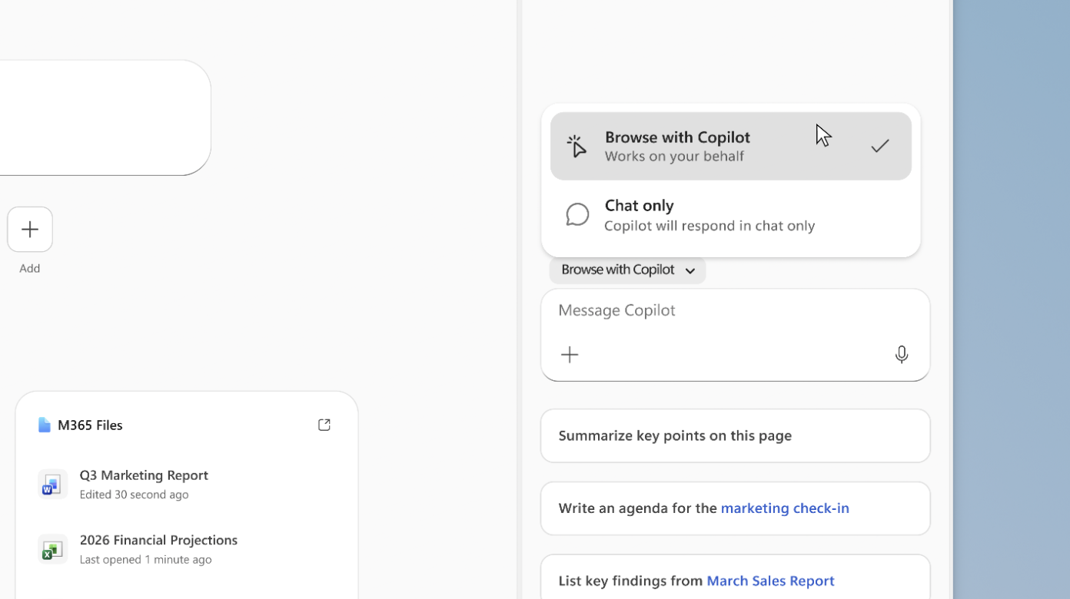This screenshot has height=599, width=1070.
Task: Click the Add label under the plus button
Action: pos(30,268)
